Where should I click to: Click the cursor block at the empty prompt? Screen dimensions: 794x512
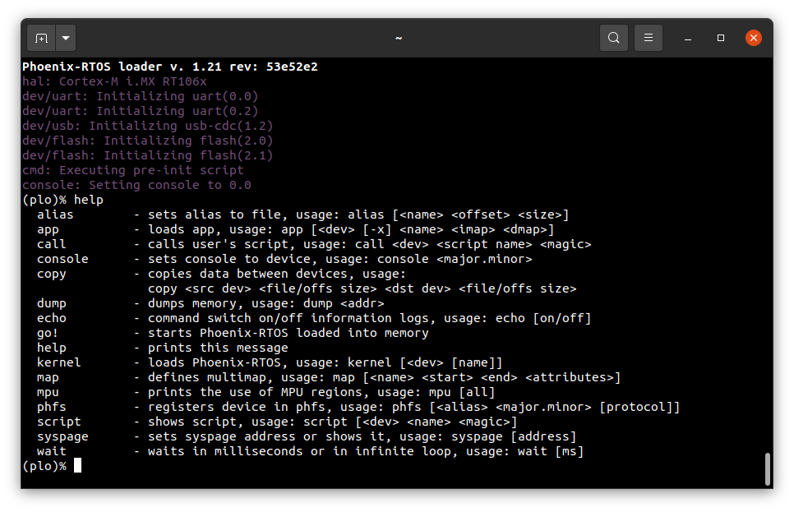click(x=77, y=465)
